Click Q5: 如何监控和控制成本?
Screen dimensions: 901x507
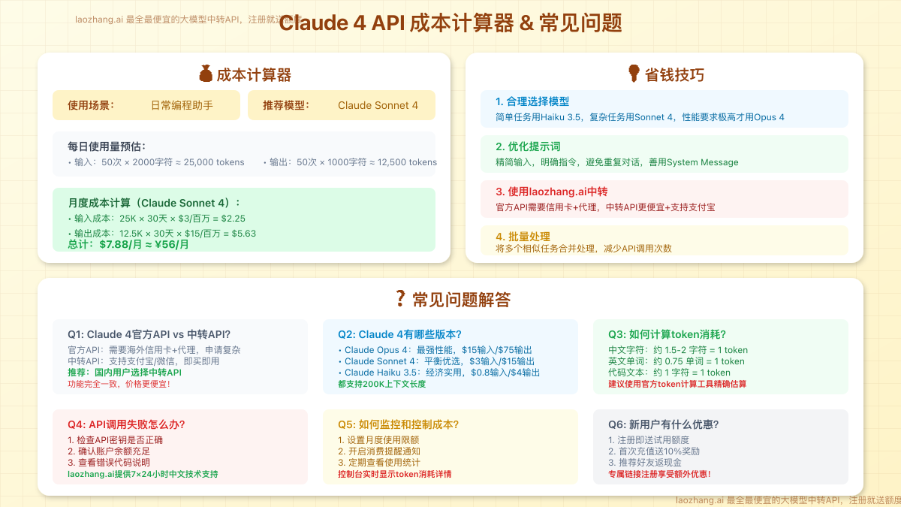[398, 424]
